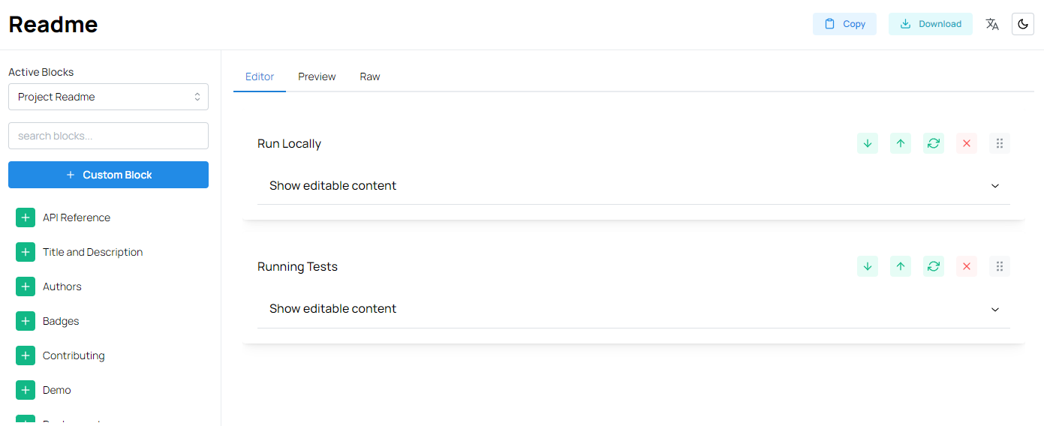Move the Run Locally block down
This screenshot has height=426, width=1044.
868,143
